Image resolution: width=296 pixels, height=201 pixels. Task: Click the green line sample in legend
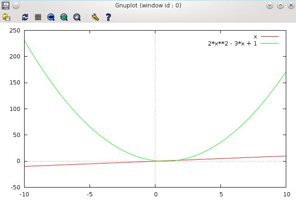(x=270, y=43)
